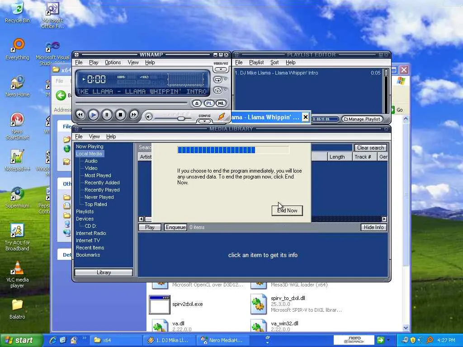Open Recycle Bin desktop icon
The width and height of the screenshot is (463, 347).
tap(18, 12)
